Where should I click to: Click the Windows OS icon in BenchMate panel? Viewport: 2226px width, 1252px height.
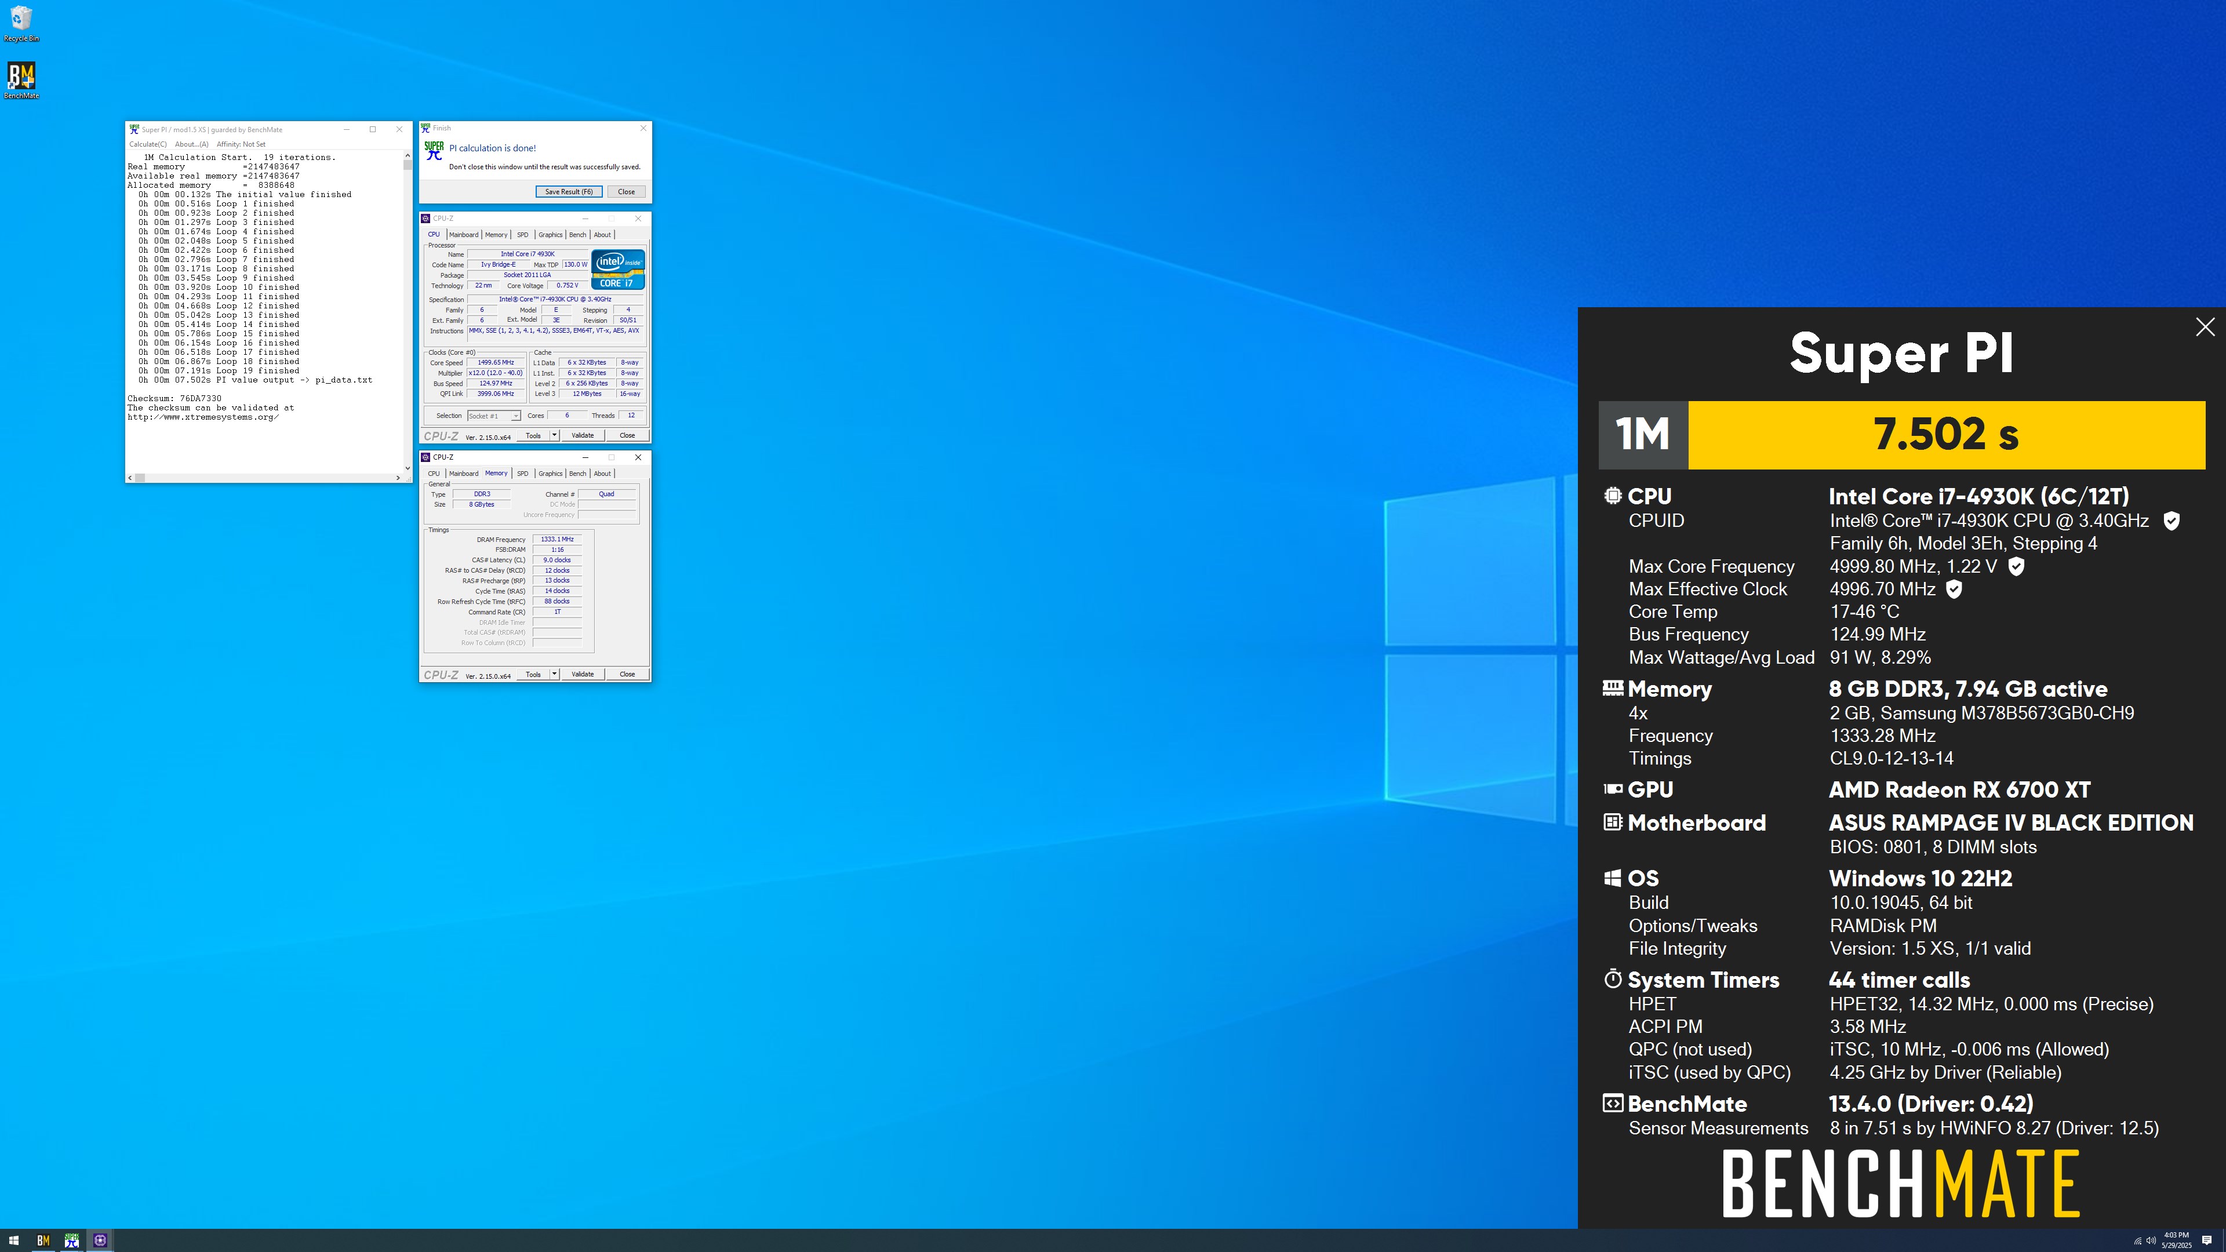[x=1613, y=878]
